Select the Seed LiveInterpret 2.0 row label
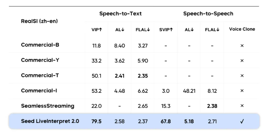265x135 pixels. [50, 121]
